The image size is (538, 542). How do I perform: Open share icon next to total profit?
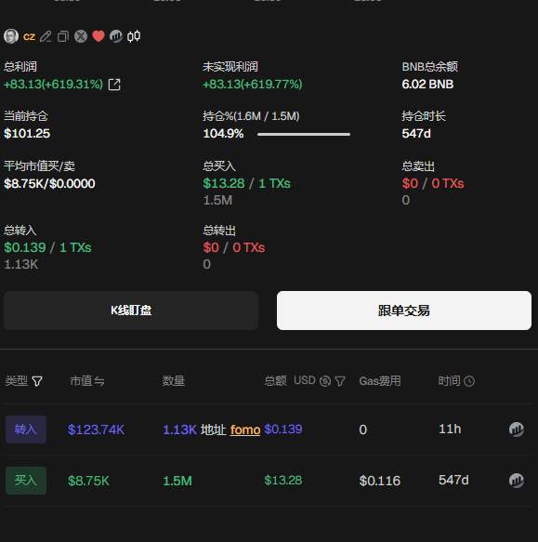point(114,85)
